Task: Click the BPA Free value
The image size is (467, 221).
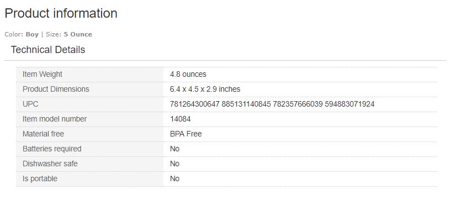Action: point(186,134)
